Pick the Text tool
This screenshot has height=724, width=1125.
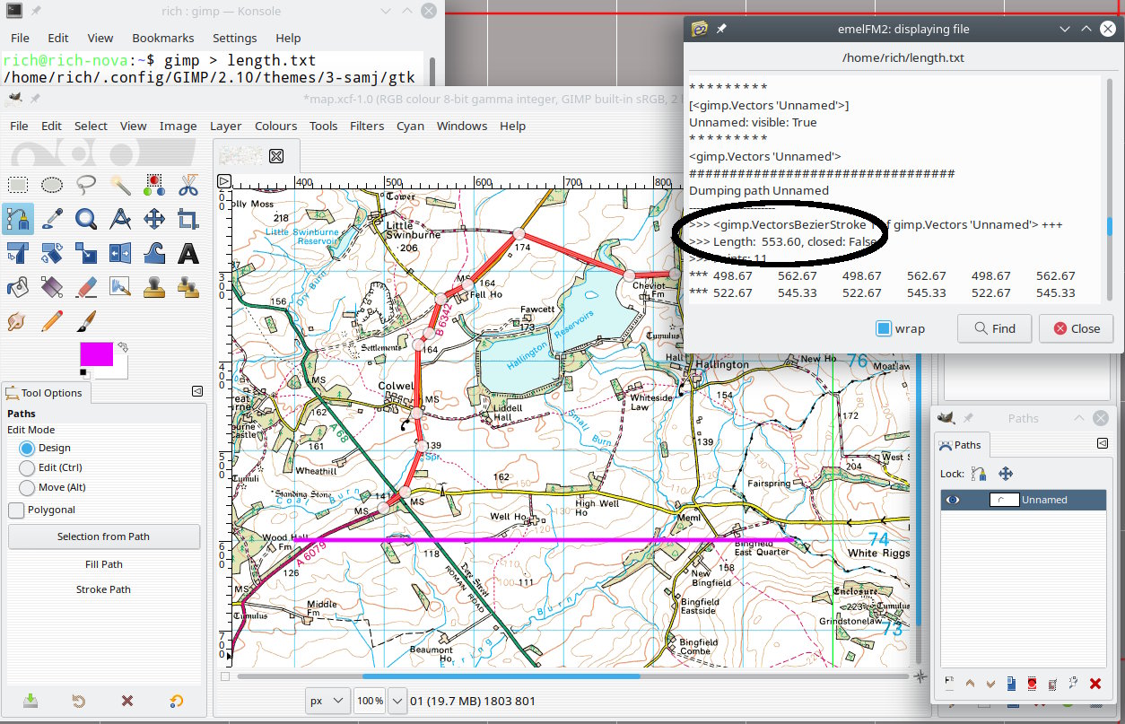click(188, 253)
